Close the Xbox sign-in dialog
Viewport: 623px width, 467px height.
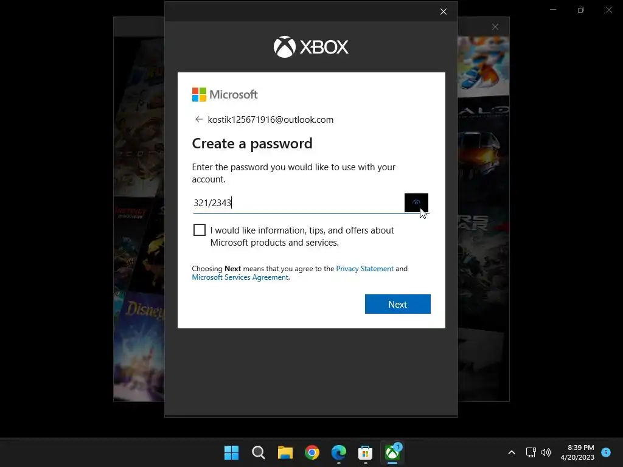(x=444, y=12)
